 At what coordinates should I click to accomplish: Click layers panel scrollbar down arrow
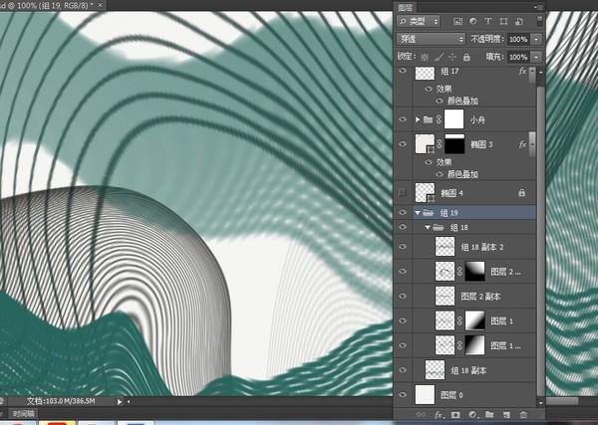pyautogui.click(x=540, y=402)
